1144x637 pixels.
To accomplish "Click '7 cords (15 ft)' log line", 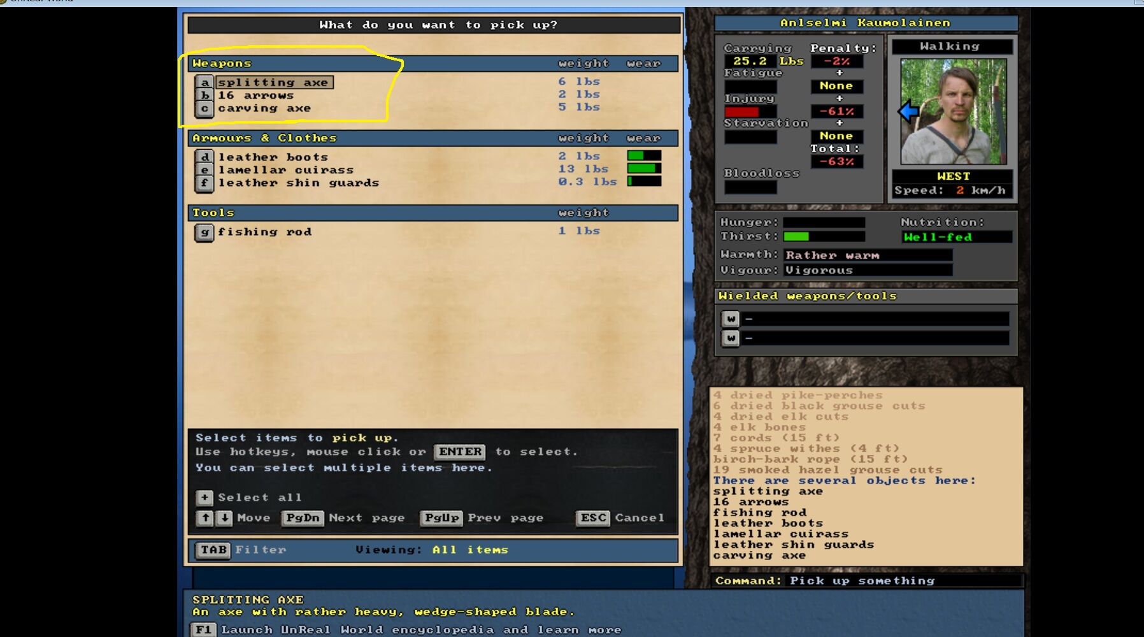I will point(776,438).
